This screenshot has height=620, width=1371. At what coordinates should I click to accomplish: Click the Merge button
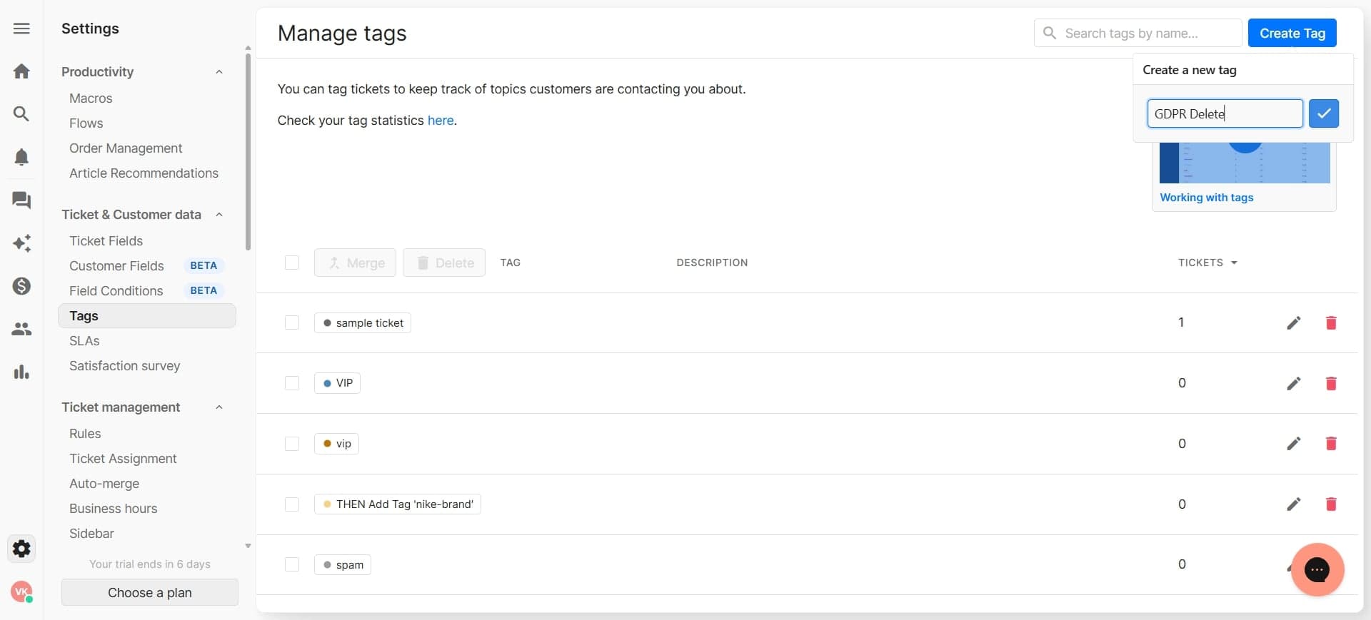coord(355,263)
